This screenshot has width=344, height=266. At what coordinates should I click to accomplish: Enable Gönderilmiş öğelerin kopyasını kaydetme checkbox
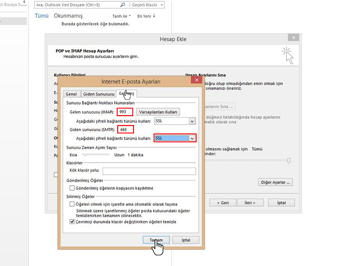point(72,188)
